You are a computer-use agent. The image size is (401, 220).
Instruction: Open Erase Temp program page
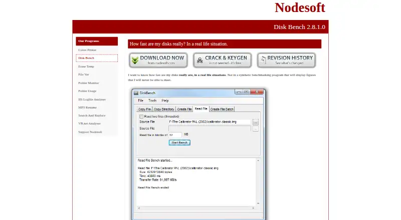pyautogui.click(x=86, y=66)
